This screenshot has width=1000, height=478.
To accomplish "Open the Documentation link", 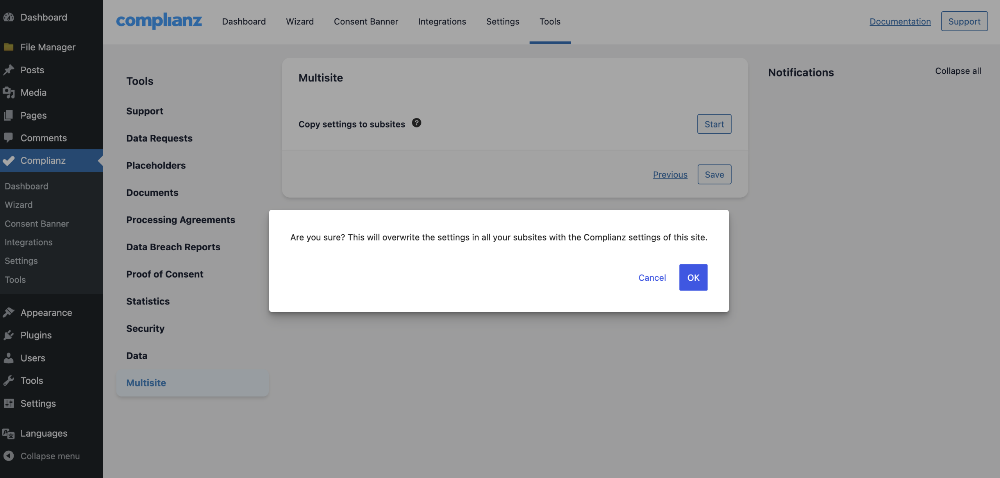I will (900, 21).
